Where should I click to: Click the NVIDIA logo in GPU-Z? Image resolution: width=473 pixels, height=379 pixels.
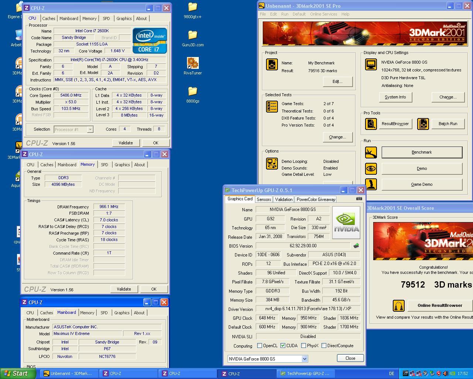coord(346,222)
